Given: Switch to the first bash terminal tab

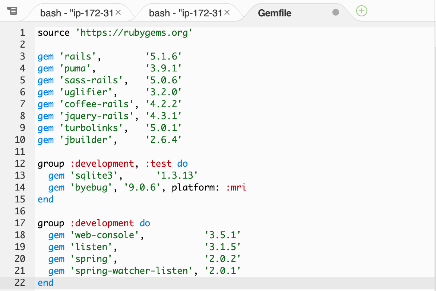Looking at the screenshot, I should [x=77, y=13].
